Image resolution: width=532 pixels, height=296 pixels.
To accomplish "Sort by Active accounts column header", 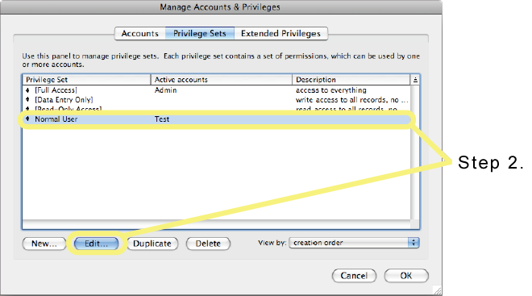I will pyautogui.click(x=221, y=80).
